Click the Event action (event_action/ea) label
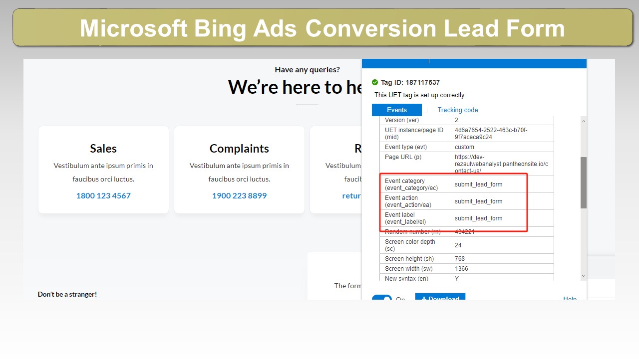Viewport: 639px width, 359px height. 408,201
